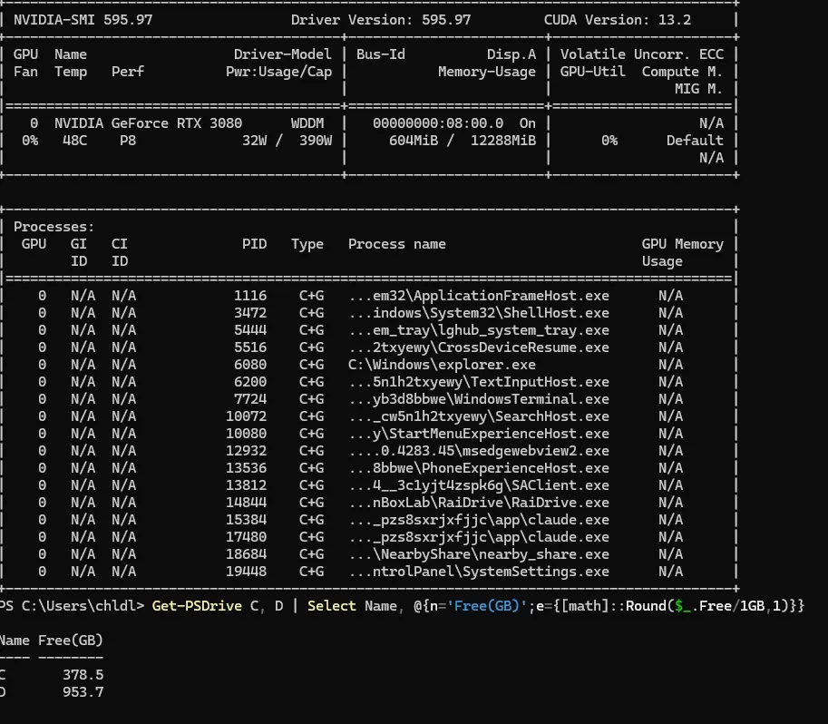This screenshot has width=828, height=724.
Task: Click the 'CrossDeviceResume.exe' process name
Action: 524,347
